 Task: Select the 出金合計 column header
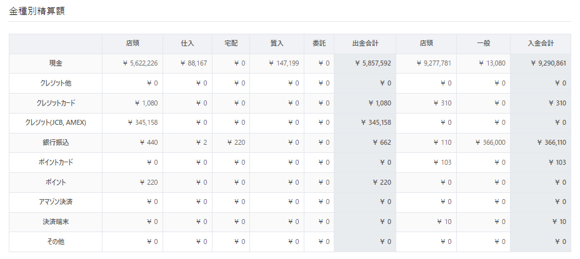365,44
